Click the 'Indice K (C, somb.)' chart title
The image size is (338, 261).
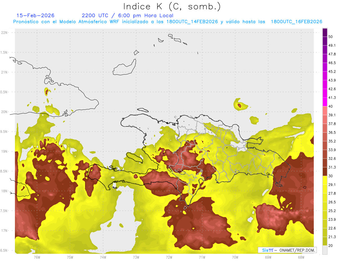[x=172, y=7]
